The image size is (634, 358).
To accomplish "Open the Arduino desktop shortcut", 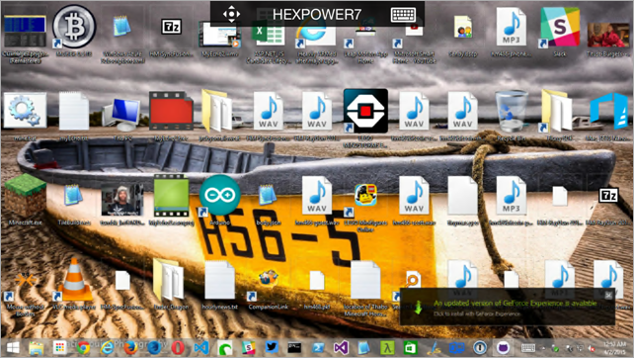I will pos(219,195).
